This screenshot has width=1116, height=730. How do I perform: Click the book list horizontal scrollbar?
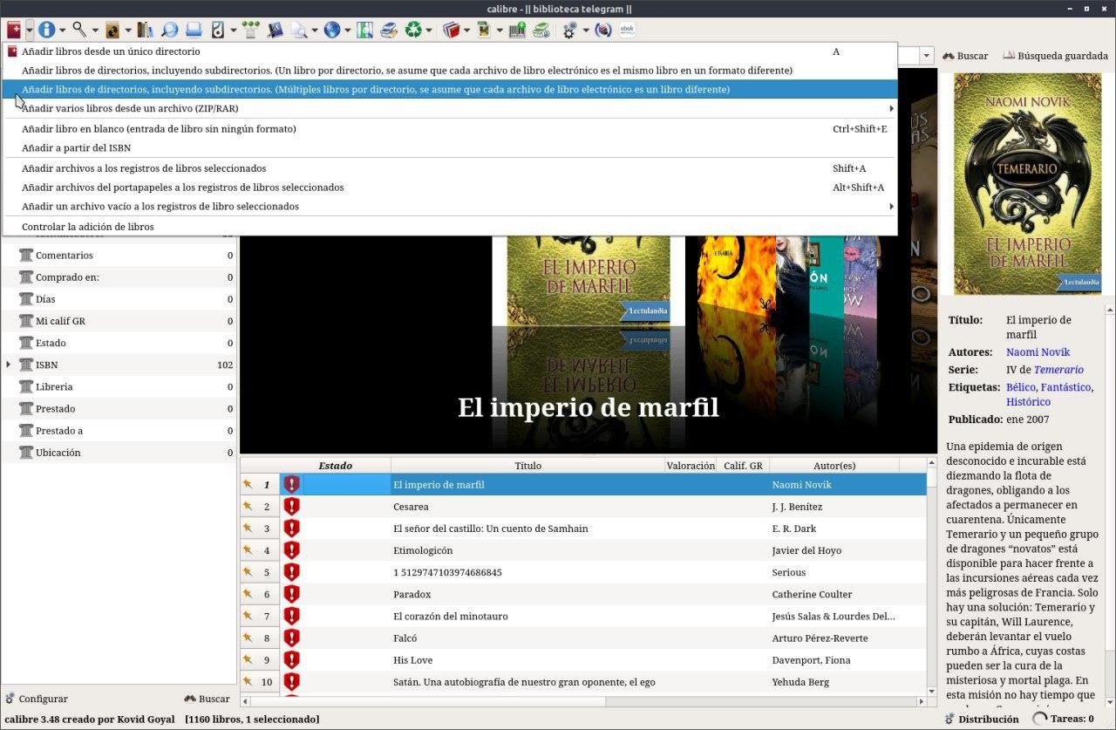point(582,701)
